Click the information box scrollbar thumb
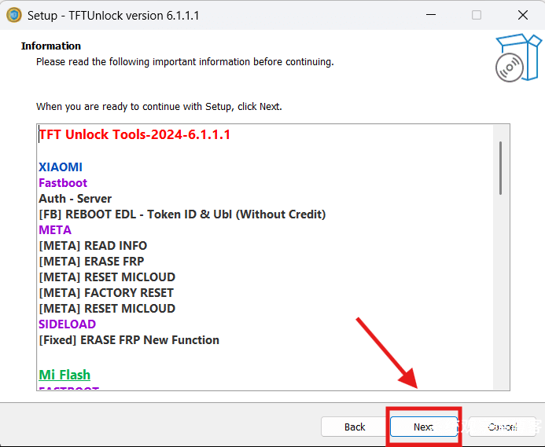545x447 pixels. point(500,167)
